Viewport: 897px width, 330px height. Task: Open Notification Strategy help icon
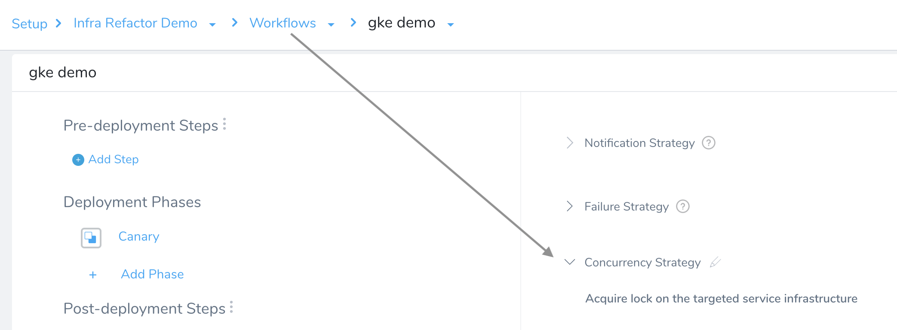pos(709,143)
